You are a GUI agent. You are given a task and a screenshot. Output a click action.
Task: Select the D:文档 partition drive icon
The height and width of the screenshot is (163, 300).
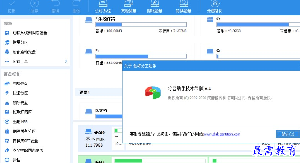pyautogui.click(x=89, y=111)
